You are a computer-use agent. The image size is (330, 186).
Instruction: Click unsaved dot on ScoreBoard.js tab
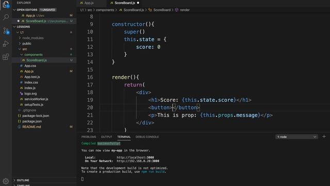pos(138,3)
